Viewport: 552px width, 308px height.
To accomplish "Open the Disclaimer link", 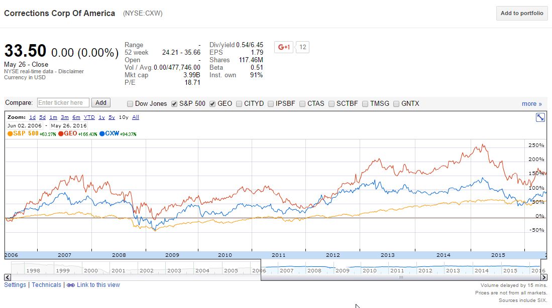I will point(71,71).
